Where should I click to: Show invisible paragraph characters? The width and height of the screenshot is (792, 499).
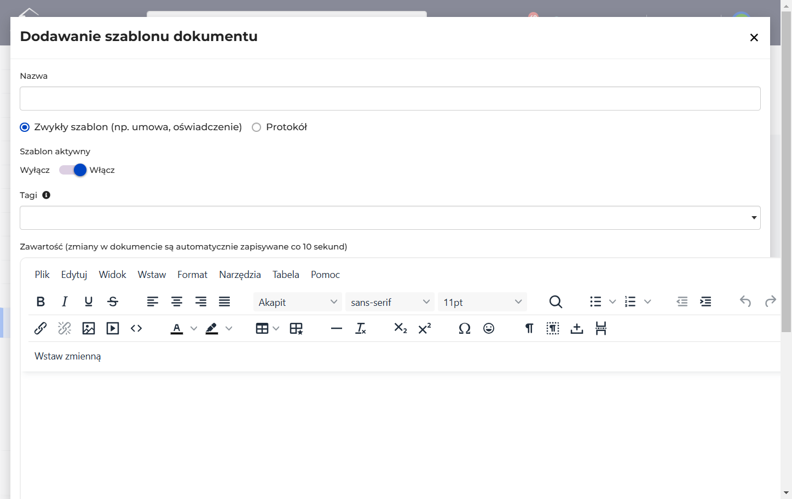point(529,328)
